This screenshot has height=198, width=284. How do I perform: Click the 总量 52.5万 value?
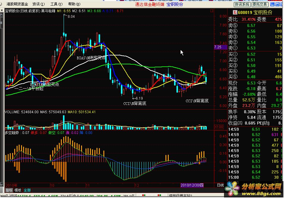[249, 100]
